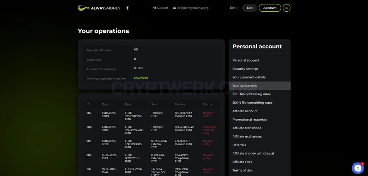Click the Exit button
368x176 pixels.
pos(250,8)
